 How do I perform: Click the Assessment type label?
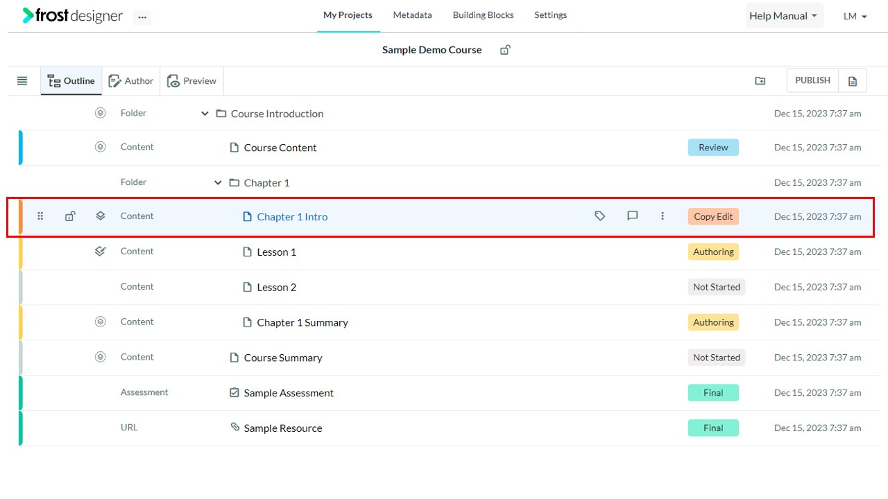[144, 392]
